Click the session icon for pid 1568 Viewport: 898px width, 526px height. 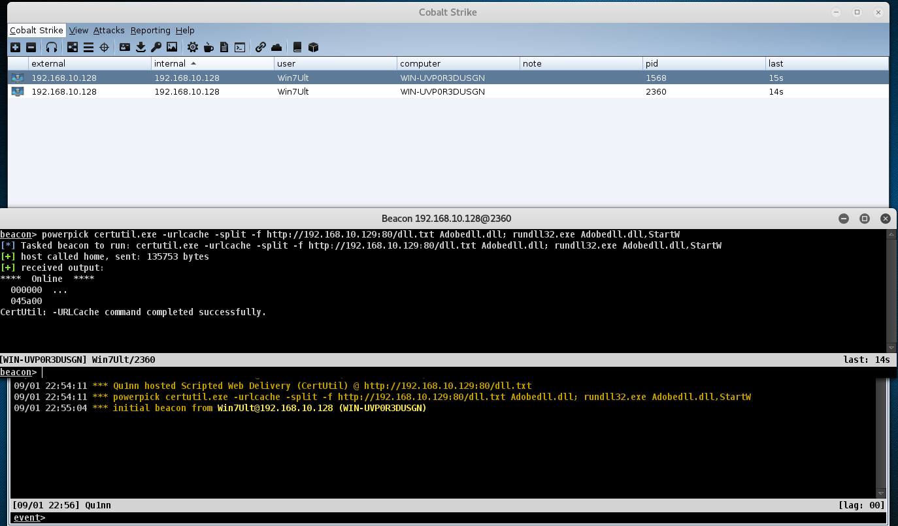[x=18, y=78]
